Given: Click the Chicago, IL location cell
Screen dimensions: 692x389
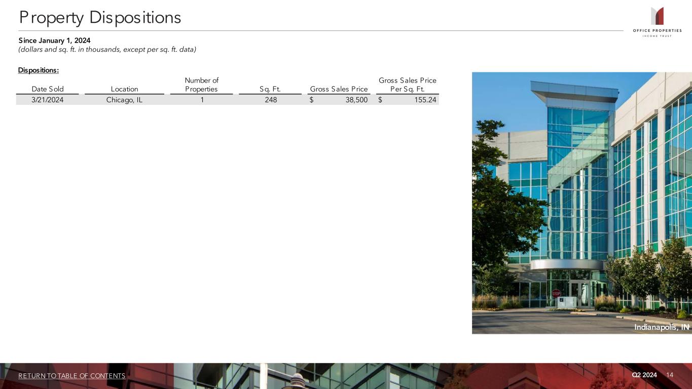Looking at the screenshot, I should [x=124, y=100].
